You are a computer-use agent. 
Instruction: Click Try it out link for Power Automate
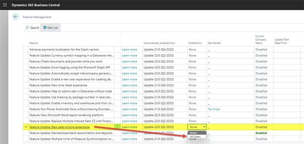214,109
